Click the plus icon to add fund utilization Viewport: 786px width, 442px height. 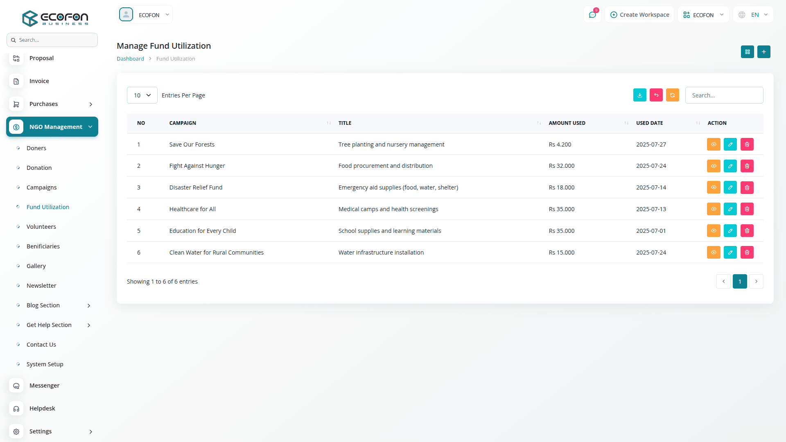tap(763, 52)
